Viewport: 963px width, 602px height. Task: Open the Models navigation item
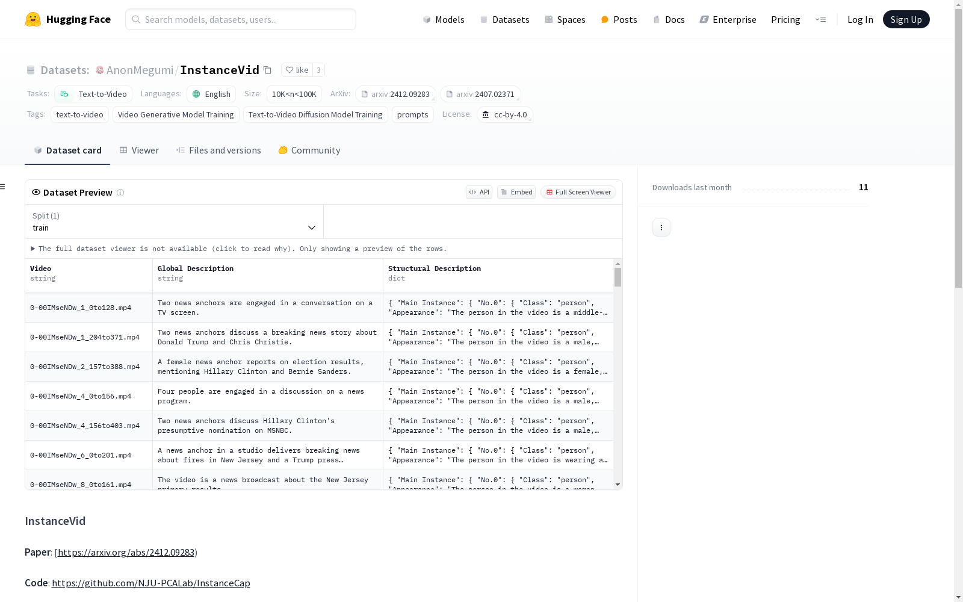pyautogui.click(x=444, y=19)
